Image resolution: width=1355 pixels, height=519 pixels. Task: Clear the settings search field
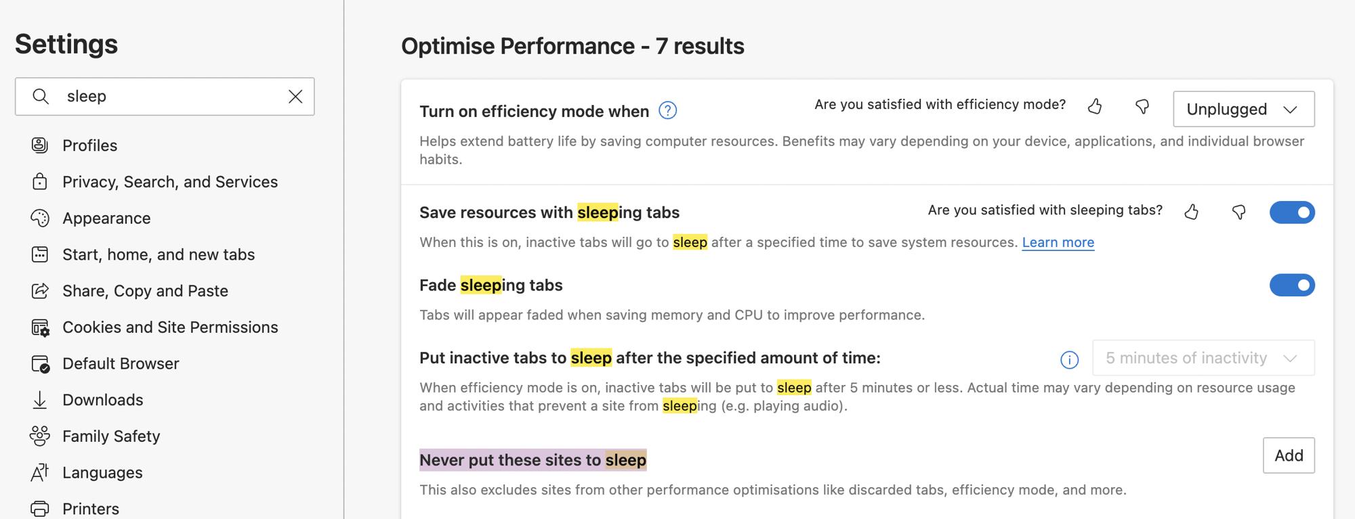point(295,96)
